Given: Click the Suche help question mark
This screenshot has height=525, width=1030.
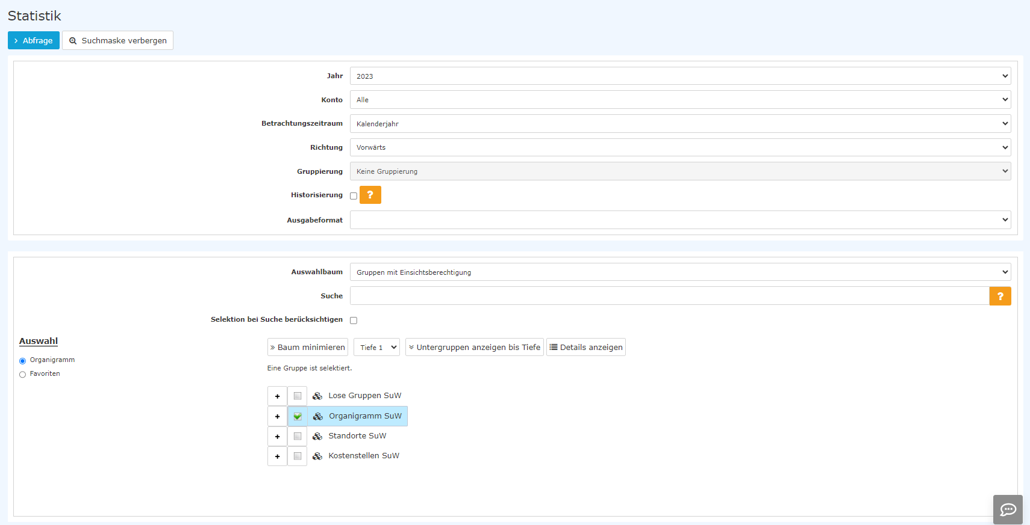Looking at the screenshot, I should [x=1000, y=296].
